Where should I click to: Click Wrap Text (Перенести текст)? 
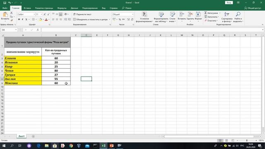click(x=82, y=14)
